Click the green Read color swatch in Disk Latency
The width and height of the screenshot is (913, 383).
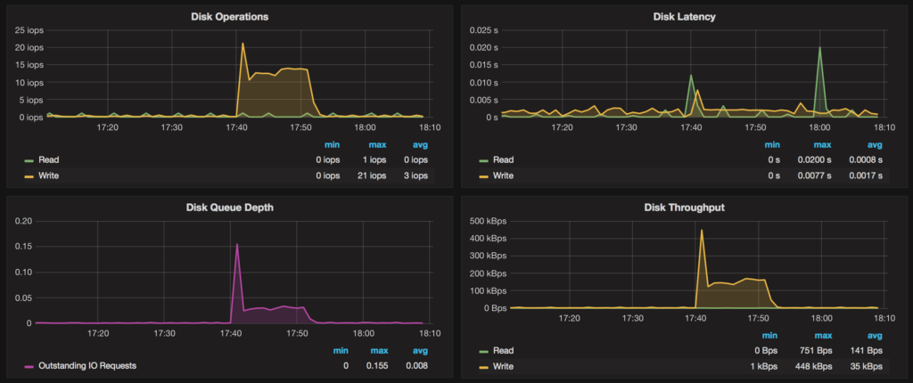[x=484, y=161]
